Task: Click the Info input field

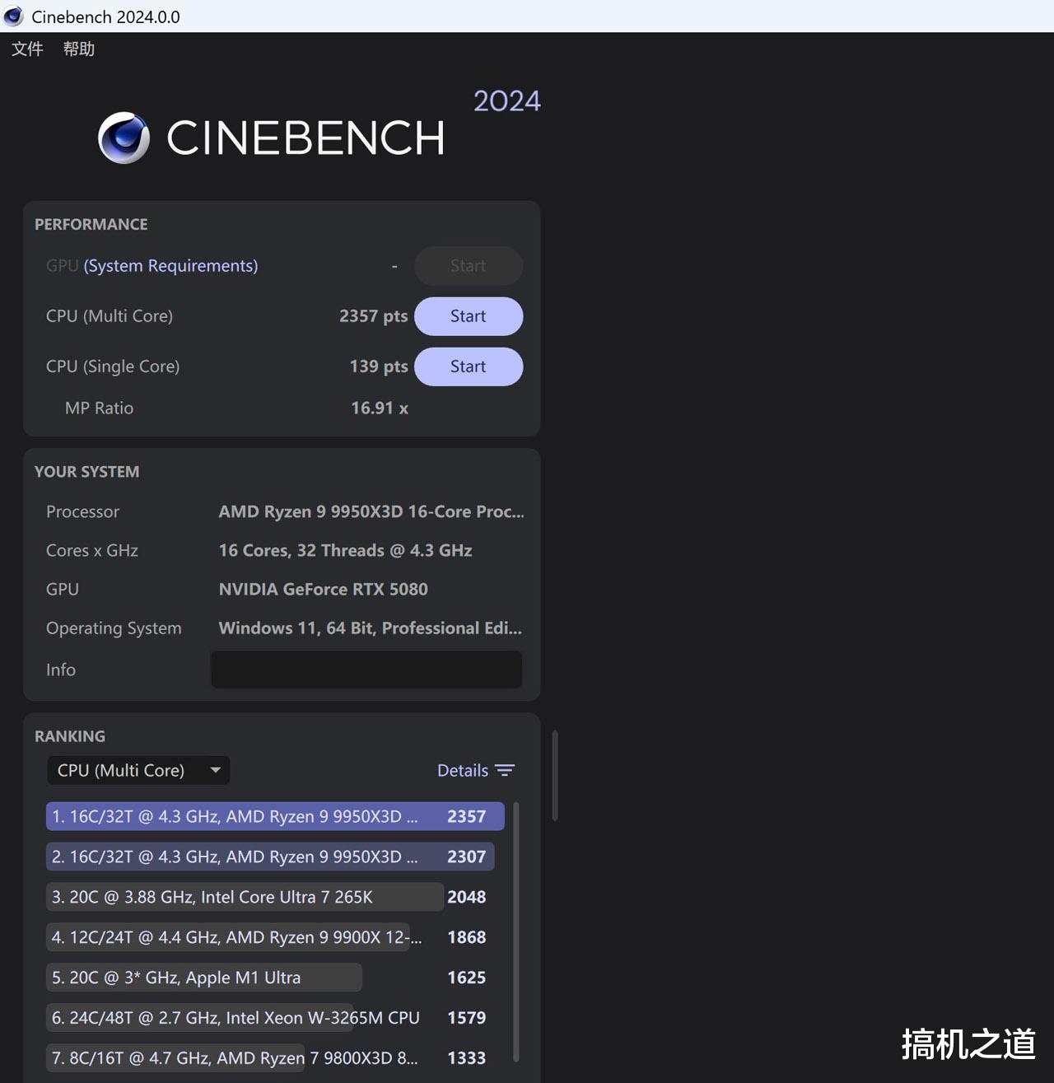Action: (x=366, y=670)
